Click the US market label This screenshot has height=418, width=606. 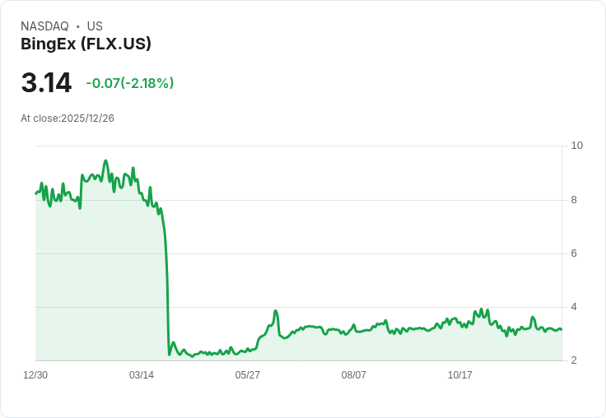pos(95,26)
